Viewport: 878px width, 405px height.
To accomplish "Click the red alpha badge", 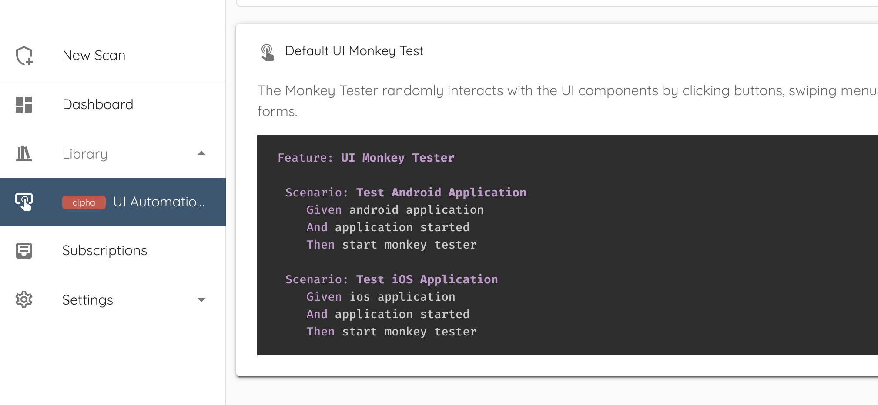I will point(84,202).
